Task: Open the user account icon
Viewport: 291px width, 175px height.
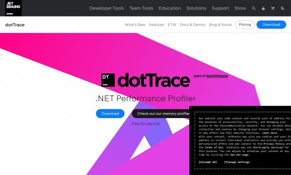Action: (263, 8)
